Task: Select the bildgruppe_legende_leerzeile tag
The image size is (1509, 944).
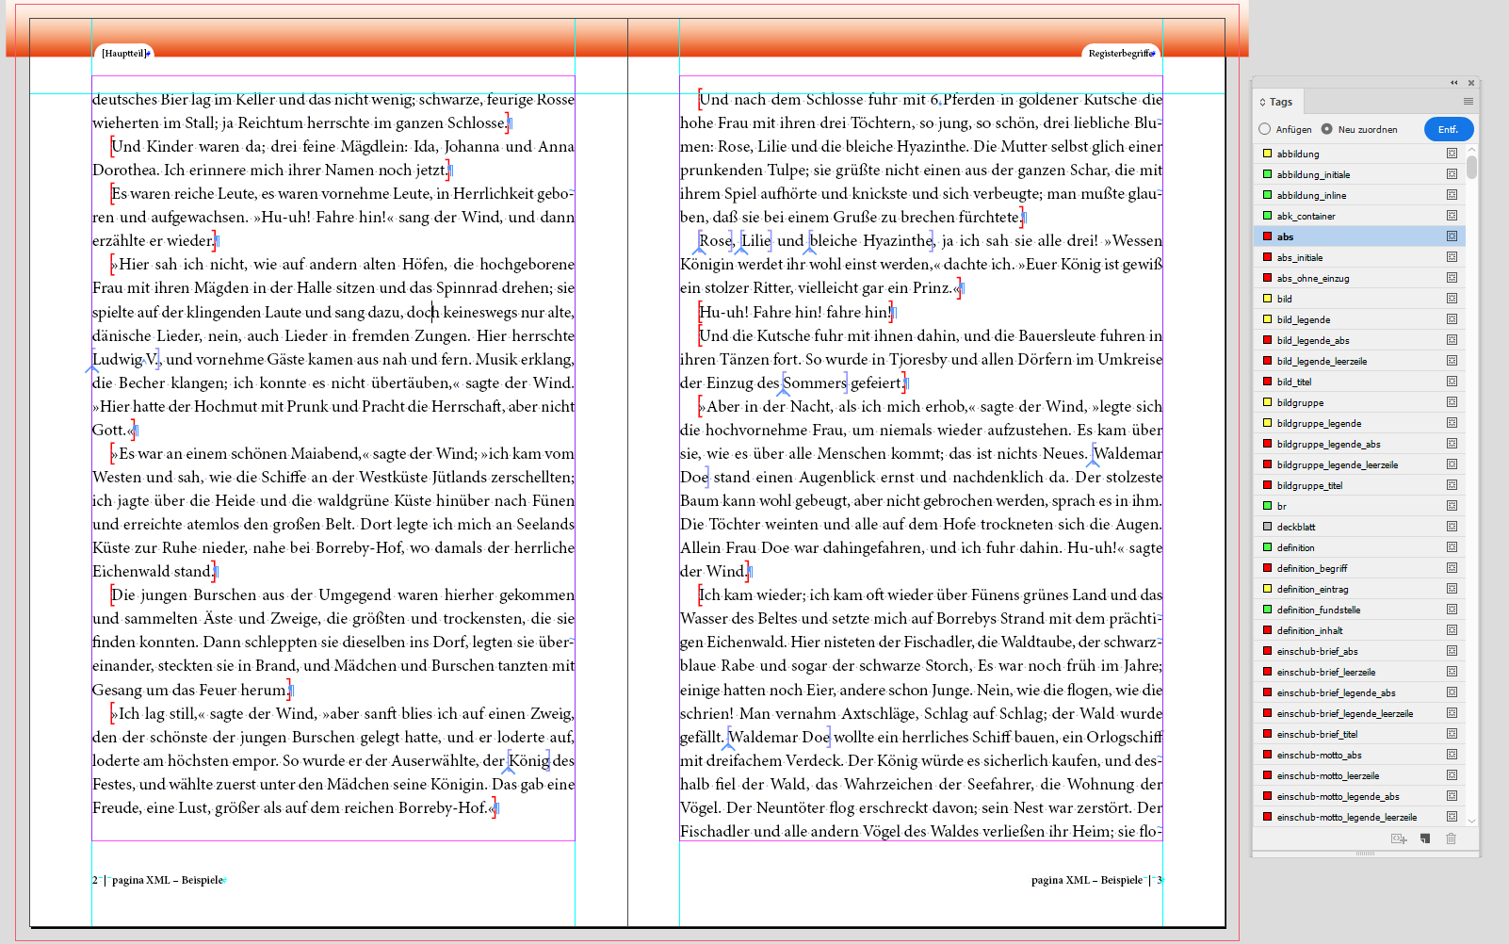Action: coord(1359,464)
